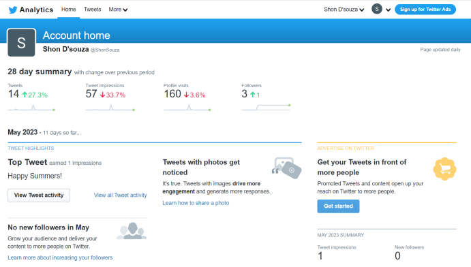Click the large S profile picture
471x267 pixels.
(21, 43)
